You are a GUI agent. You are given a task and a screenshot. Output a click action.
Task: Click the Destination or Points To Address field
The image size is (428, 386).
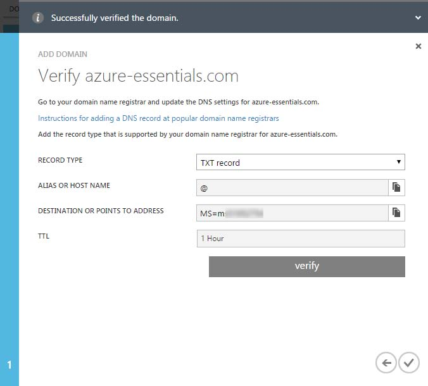292,213
